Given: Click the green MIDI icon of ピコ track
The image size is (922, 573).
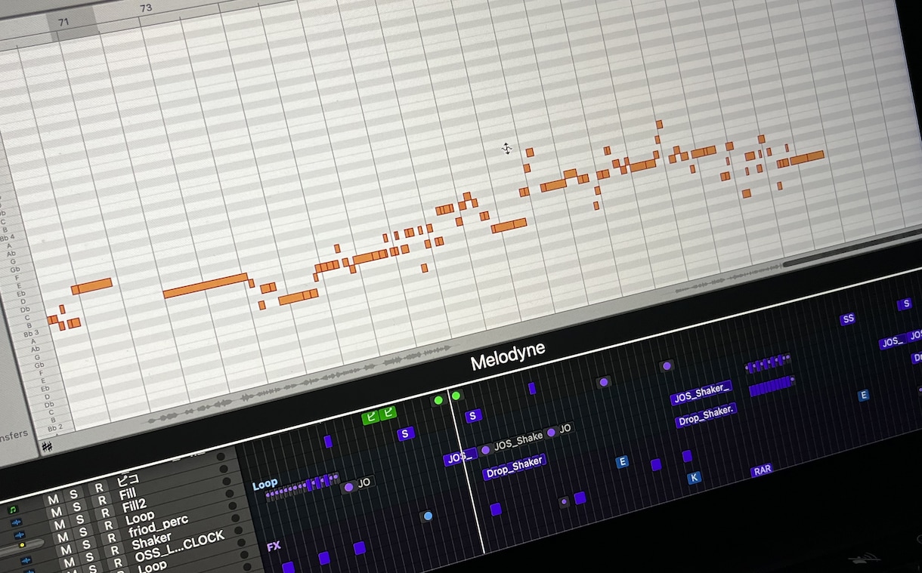Looking at the screenshot, I should (x=13, y=510).
